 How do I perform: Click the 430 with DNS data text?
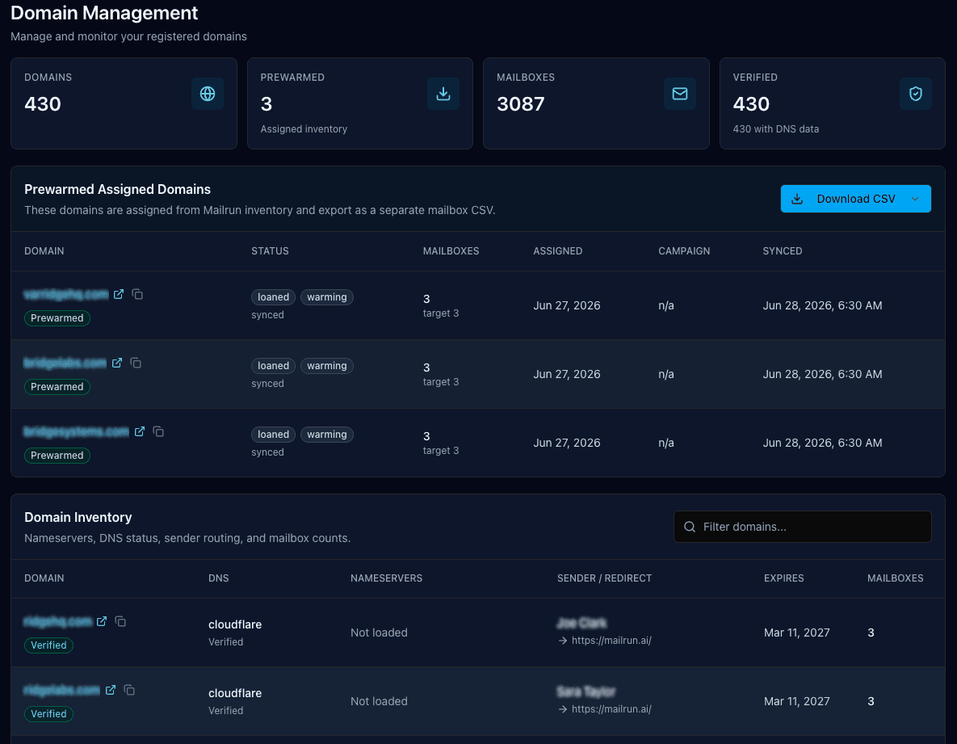(x=776, y=128)
